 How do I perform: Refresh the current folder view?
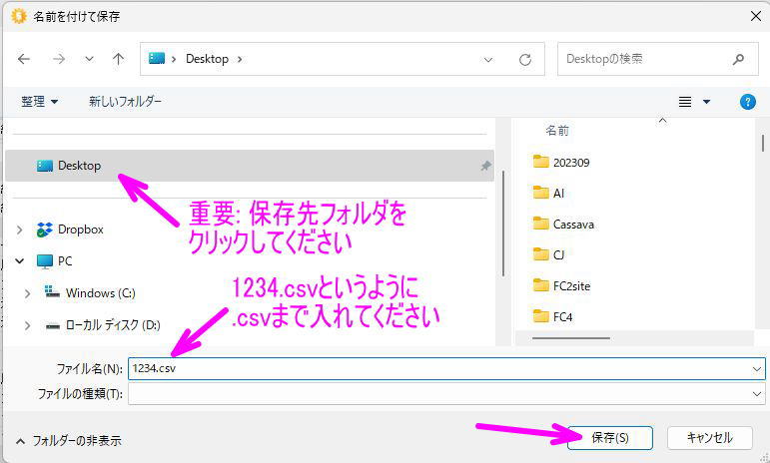(524, 60)
